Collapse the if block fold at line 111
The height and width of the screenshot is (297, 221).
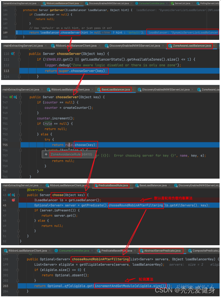pyautogui.click(x=19, y=60)
